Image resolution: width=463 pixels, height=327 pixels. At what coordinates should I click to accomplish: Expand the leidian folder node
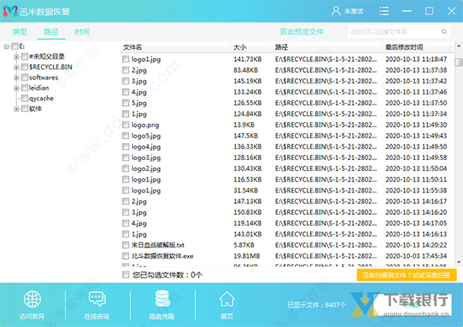pyautogui.click(x=15, y=88)
